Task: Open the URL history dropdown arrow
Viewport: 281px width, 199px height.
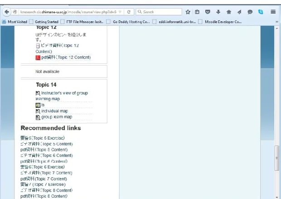Action: point(120,12)
